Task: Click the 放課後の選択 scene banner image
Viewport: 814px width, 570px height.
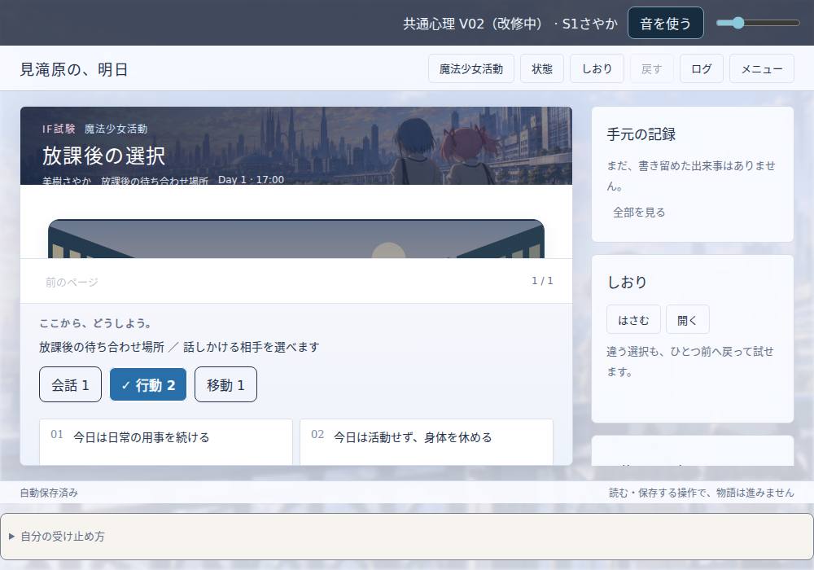Action: click(x=296, y=146)
